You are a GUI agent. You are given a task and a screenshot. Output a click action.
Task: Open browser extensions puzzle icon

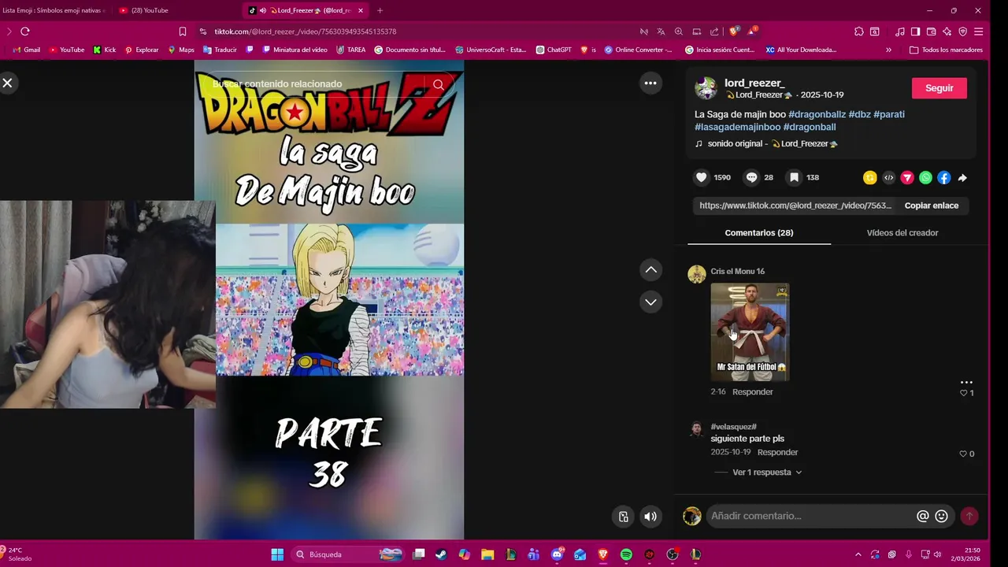pos(858,31)
